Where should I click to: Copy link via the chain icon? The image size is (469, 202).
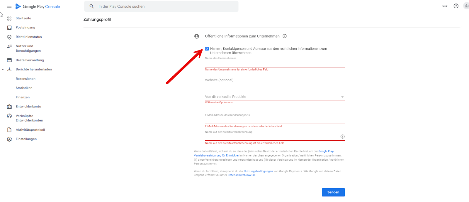pos(445,6)
